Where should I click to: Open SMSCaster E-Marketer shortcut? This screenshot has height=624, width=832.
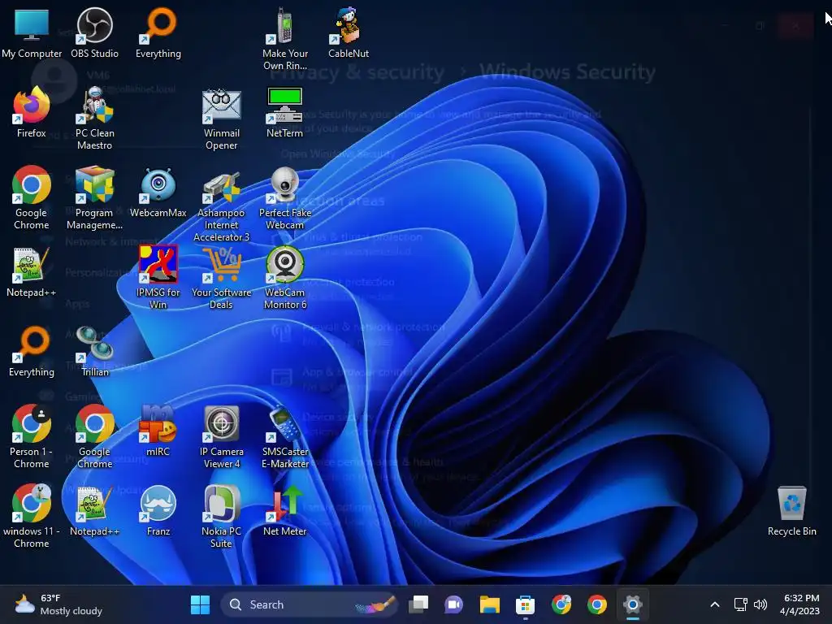285,436
